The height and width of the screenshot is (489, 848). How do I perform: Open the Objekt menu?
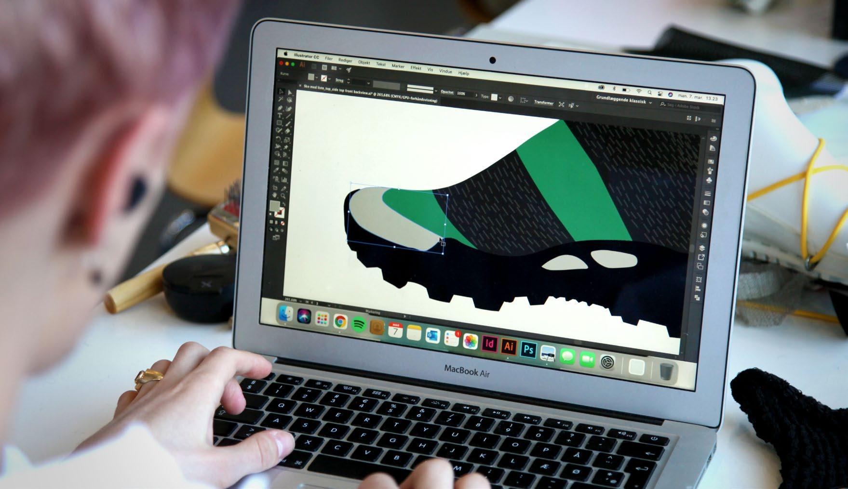(x=364, y=63)
